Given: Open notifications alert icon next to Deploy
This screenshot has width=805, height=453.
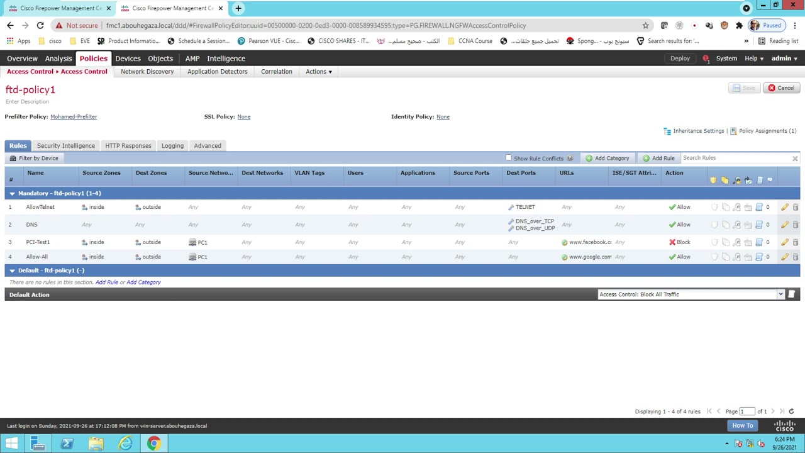Looking at the screenshot, I should pyautogui.click(x=706, y=59).
